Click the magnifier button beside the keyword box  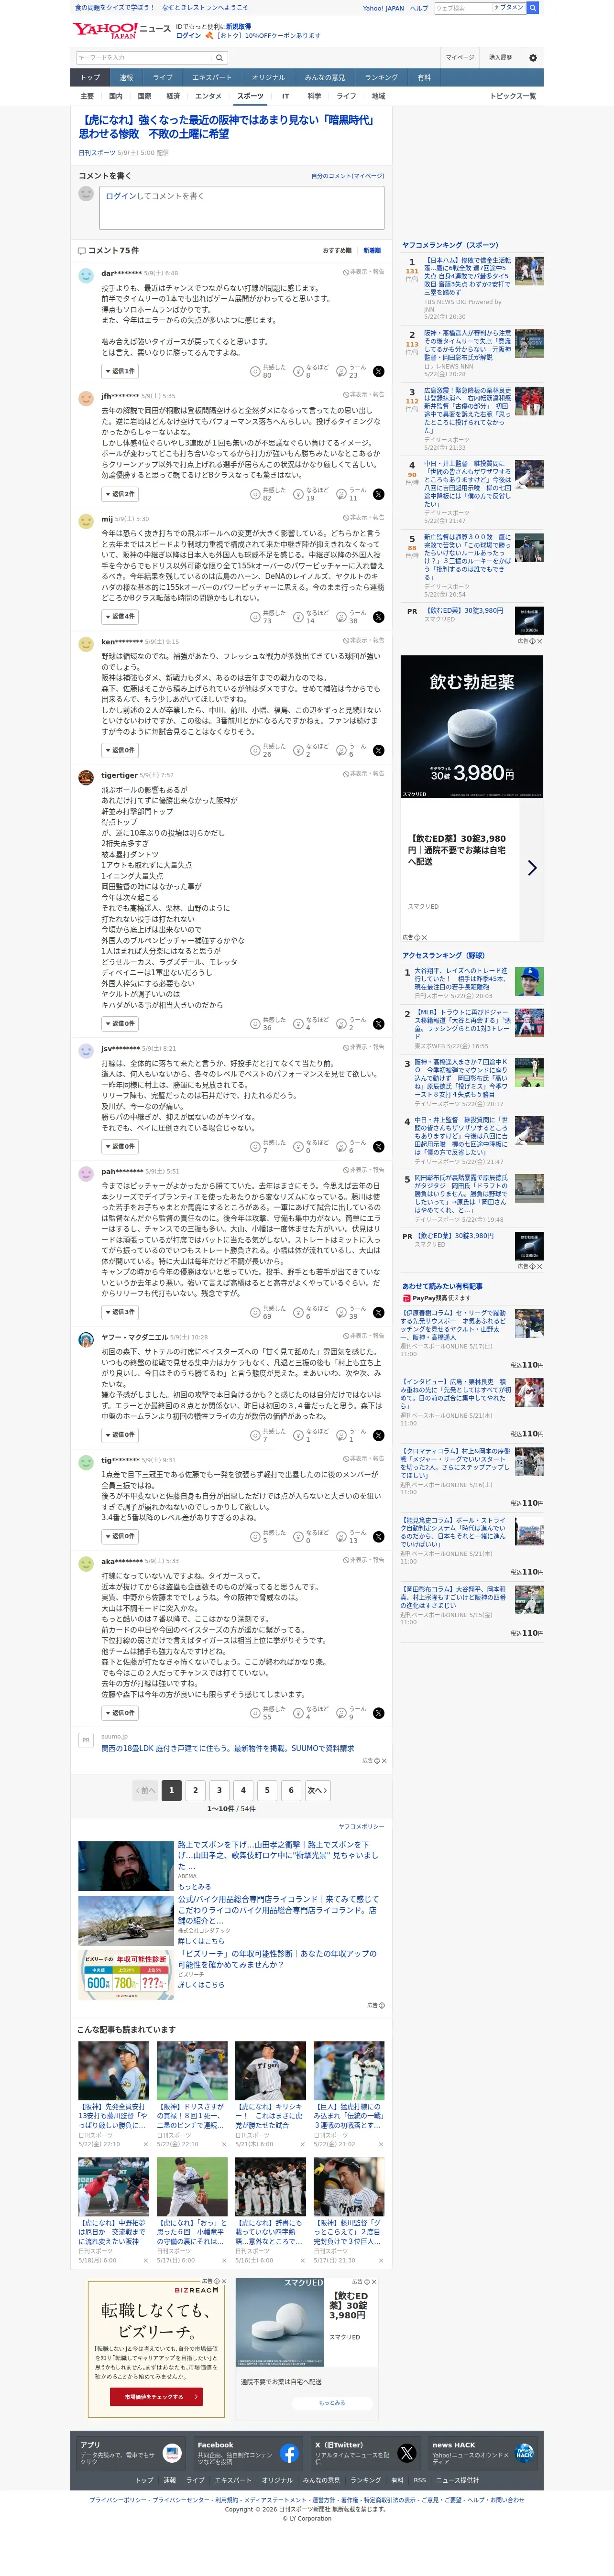(219, 57)
